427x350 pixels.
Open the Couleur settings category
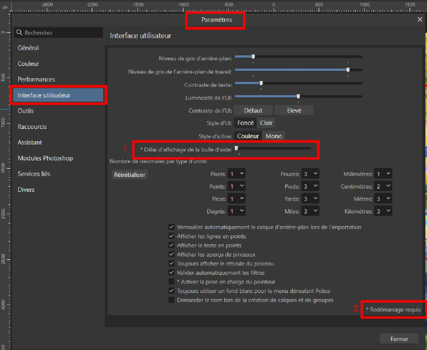(x=28, y=64)
